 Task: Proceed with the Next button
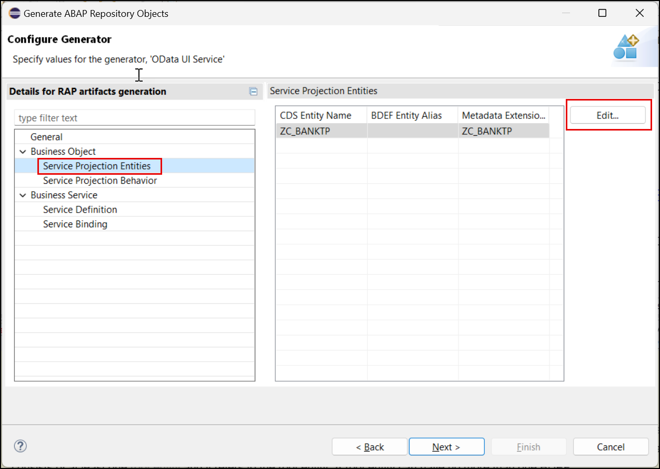coord(446,447)
